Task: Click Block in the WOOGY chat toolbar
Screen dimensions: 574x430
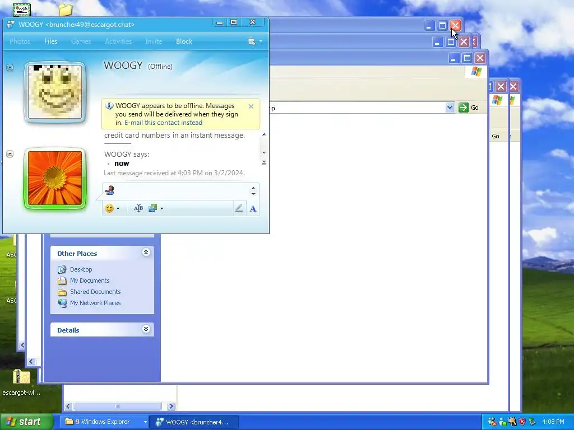Action: [x=184, y=41]
